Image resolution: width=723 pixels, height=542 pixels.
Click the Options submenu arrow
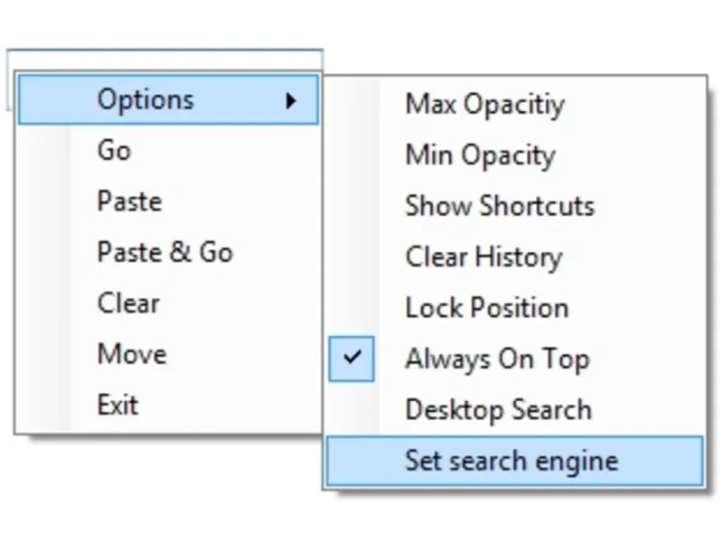291,100
